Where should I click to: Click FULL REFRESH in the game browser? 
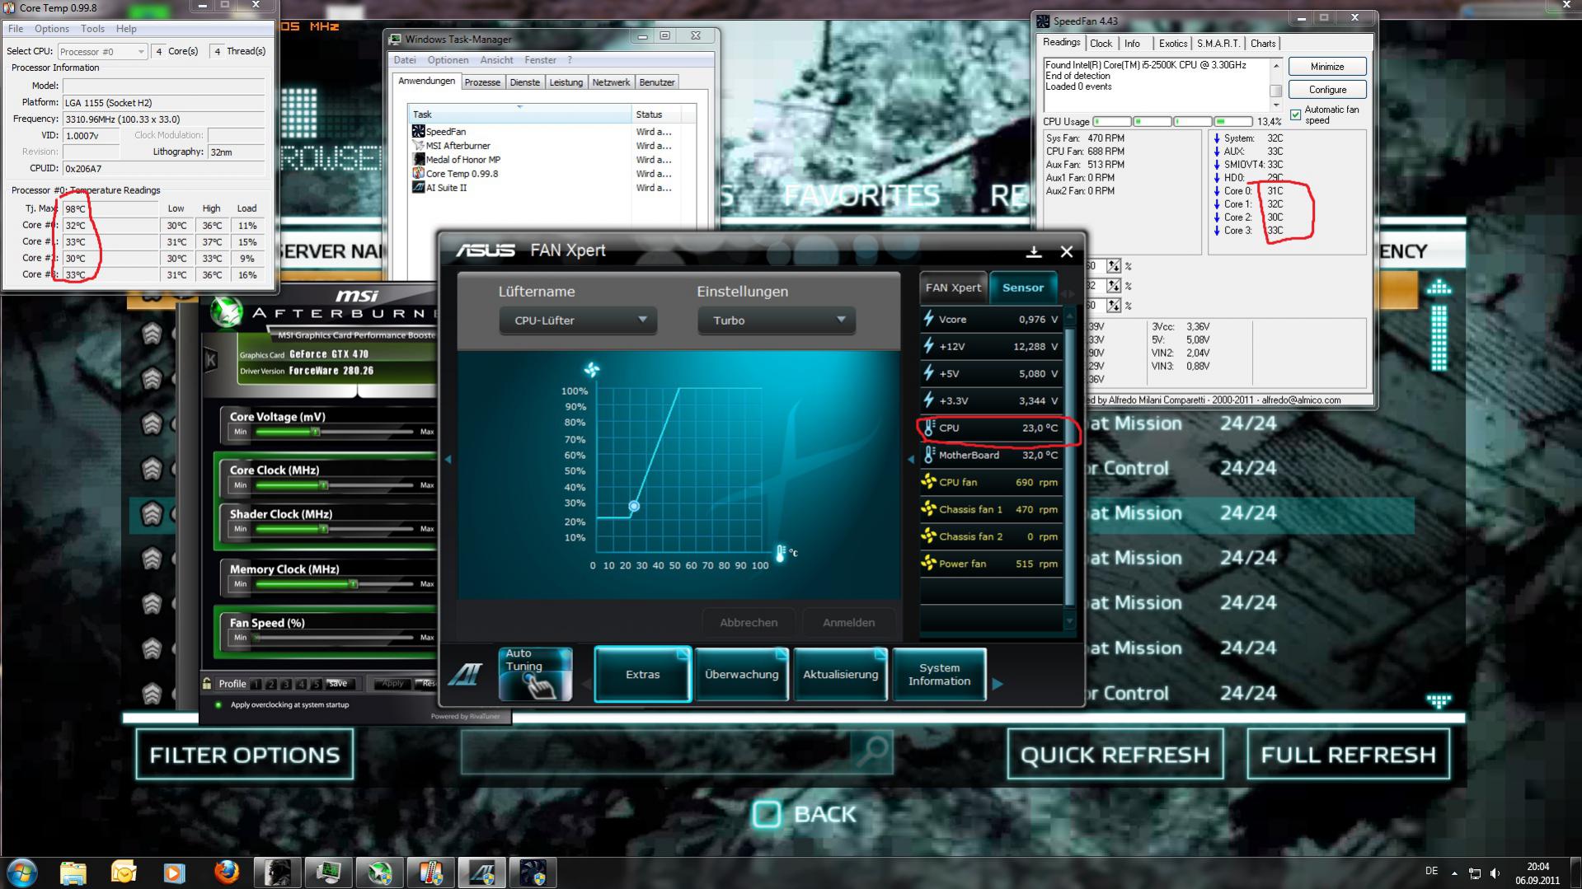click(1349, 755)
